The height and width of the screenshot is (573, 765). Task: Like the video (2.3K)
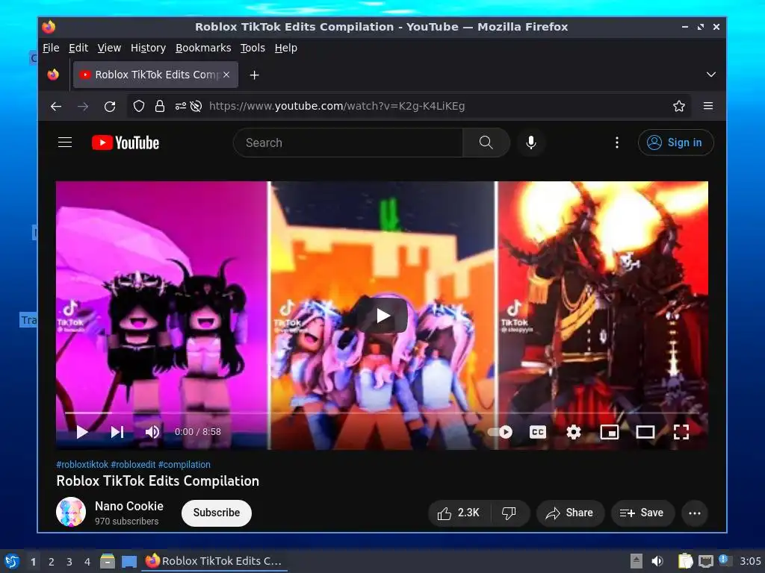pyautogui.click(x=459, y=513)
